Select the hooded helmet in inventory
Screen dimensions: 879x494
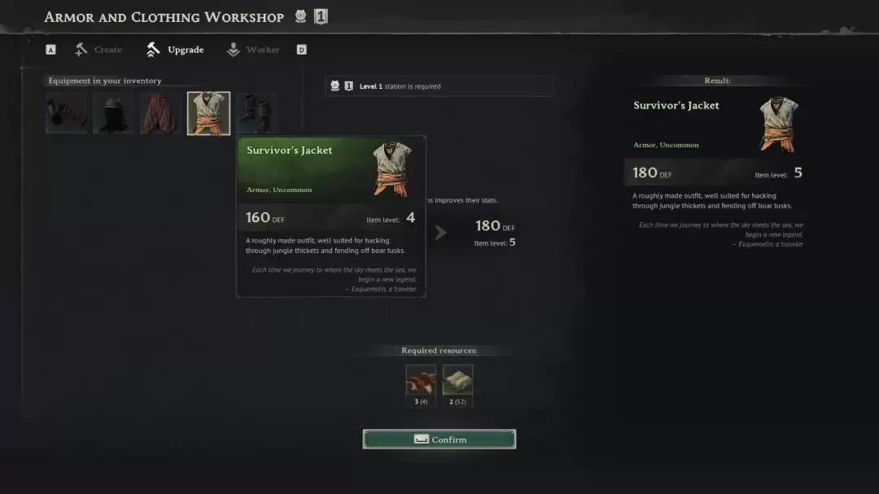tap(114, 113)
